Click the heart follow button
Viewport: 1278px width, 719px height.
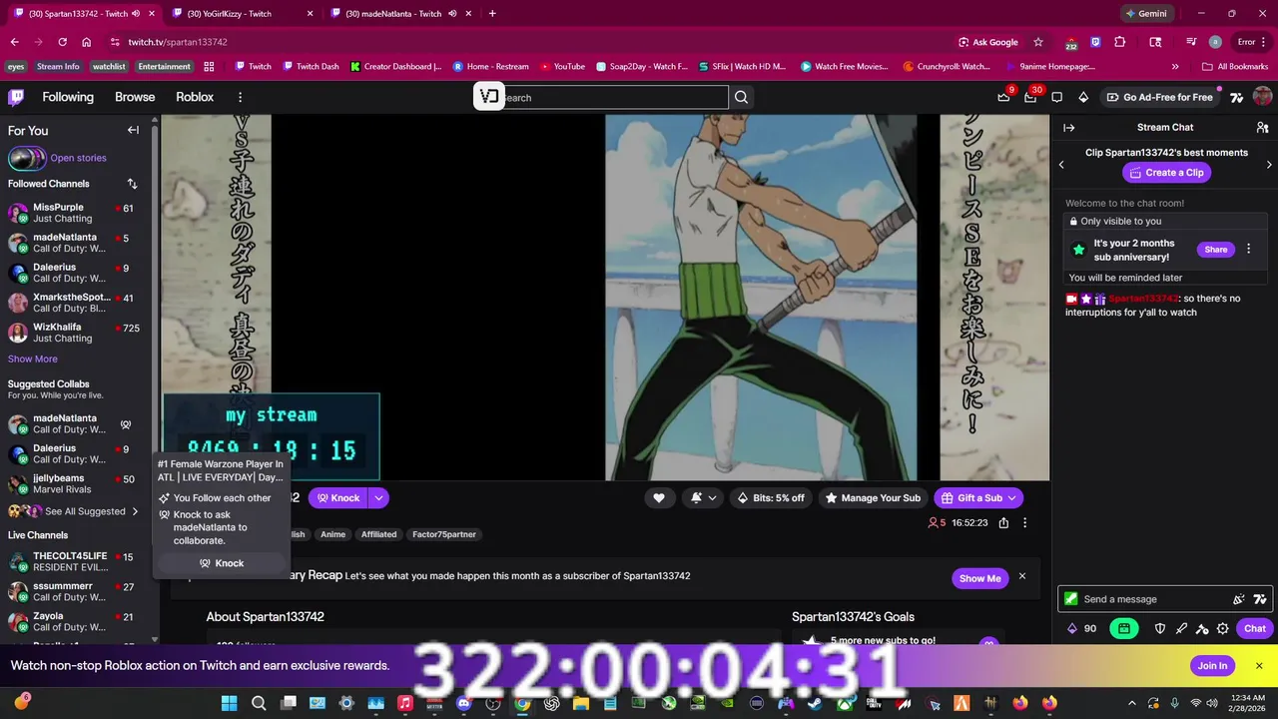[x=659, y=497]
